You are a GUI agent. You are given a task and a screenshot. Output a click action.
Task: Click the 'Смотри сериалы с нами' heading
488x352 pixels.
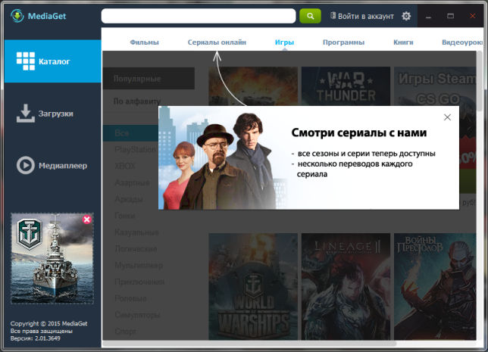point(359,132)
